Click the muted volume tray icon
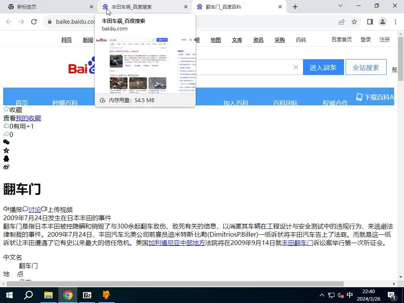This screenshot has height=303, width=404. (340, 295)
